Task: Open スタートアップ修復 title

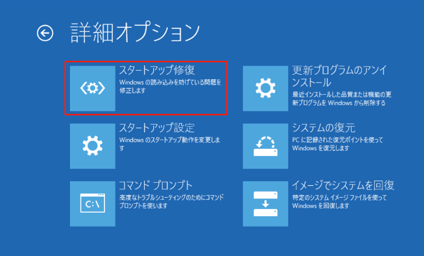Action: coord(157,70)
